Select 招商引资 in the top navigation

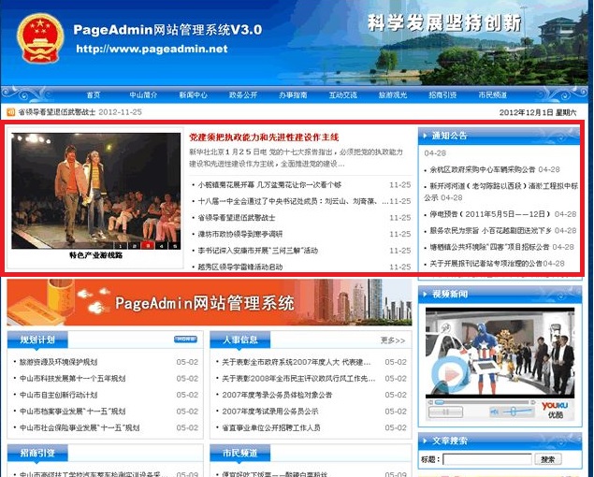[x=442, y=94]
